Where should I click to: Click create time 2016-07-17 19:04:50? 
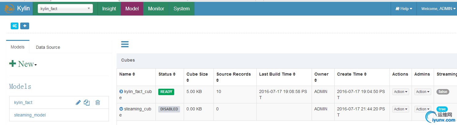click(361, 95)
